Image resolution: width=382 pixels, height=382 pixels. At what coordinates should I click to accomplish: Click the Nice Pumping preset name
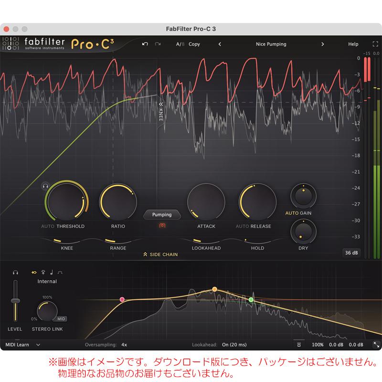click(271, 44)
